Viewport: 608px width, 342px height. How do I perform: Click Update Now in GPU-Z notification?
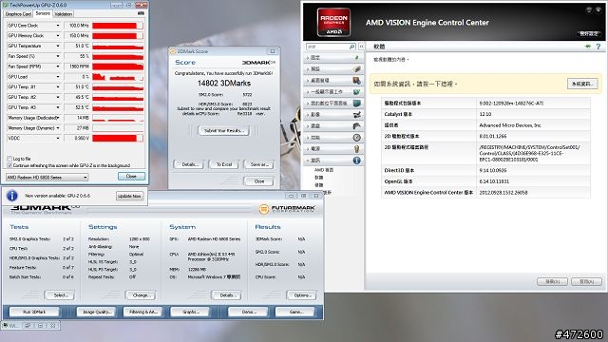[x=129, y=196]
